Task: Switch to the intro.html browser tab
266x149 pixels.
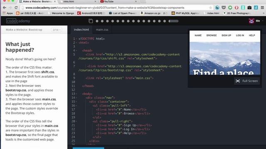Action: 77,2
